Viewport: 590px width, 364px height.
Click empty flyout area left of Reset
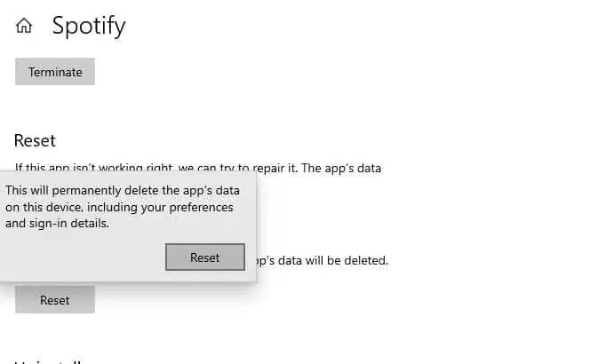point(80,257)
